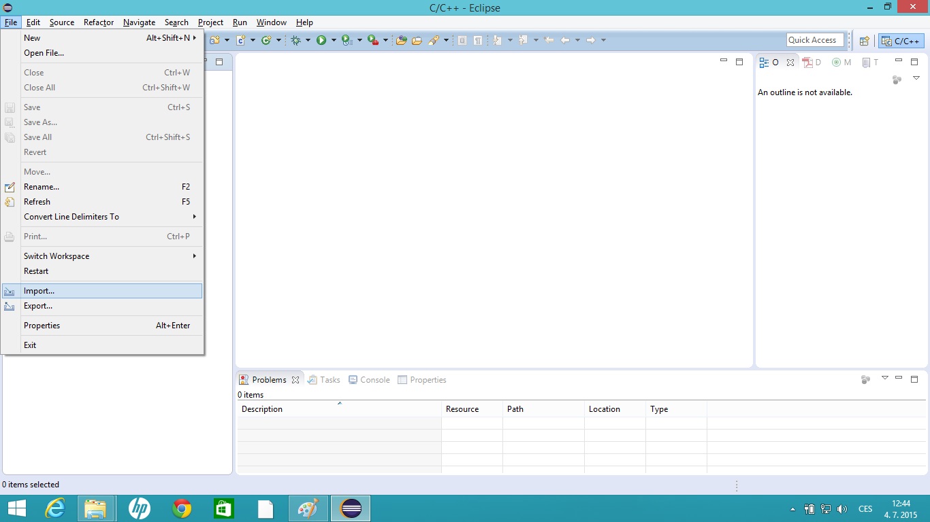The height and width of the screenshot is (522, 930).
Task: Open the Outline view menu triangle
Action: 916,79
